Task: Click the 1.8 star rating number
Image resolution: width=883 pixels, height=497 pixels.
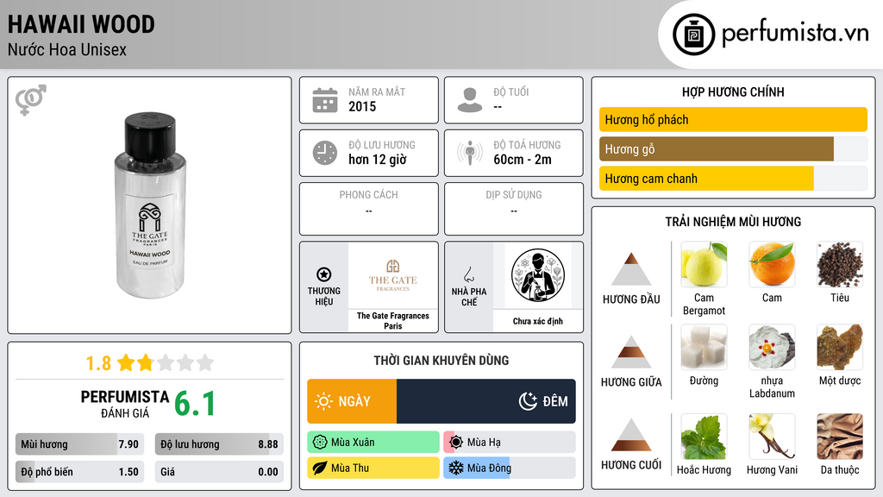Action: point(98,363)
